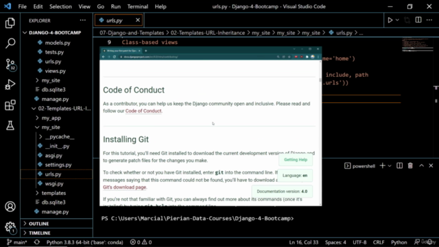Change end of line via CRLF
439x247 pixels.
pyautogui.click(x=379, y=242)
